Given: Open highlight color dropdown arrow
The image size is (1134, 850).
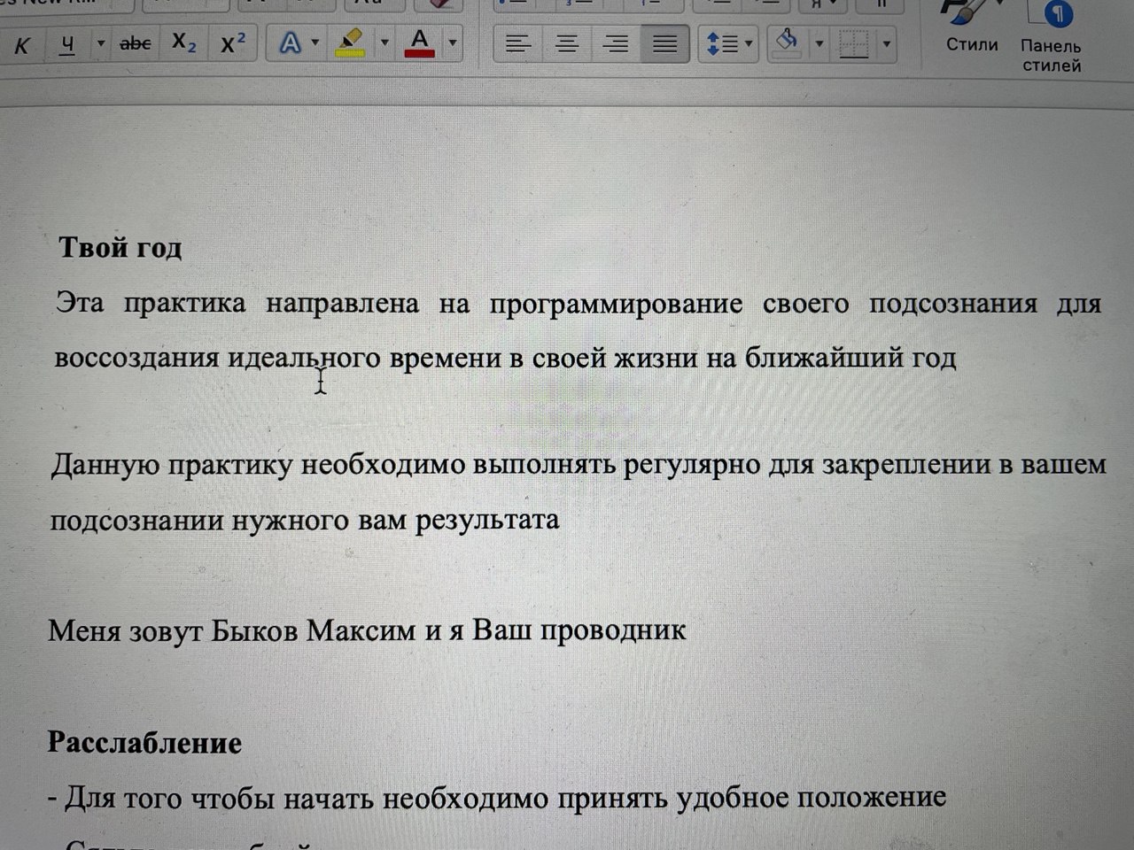Looking at the screenshot, I should [384, 42].
